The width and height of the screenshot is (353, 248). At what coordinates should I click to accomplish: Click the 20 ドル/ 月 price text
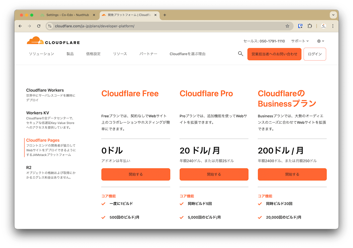[x=200, y=150]
